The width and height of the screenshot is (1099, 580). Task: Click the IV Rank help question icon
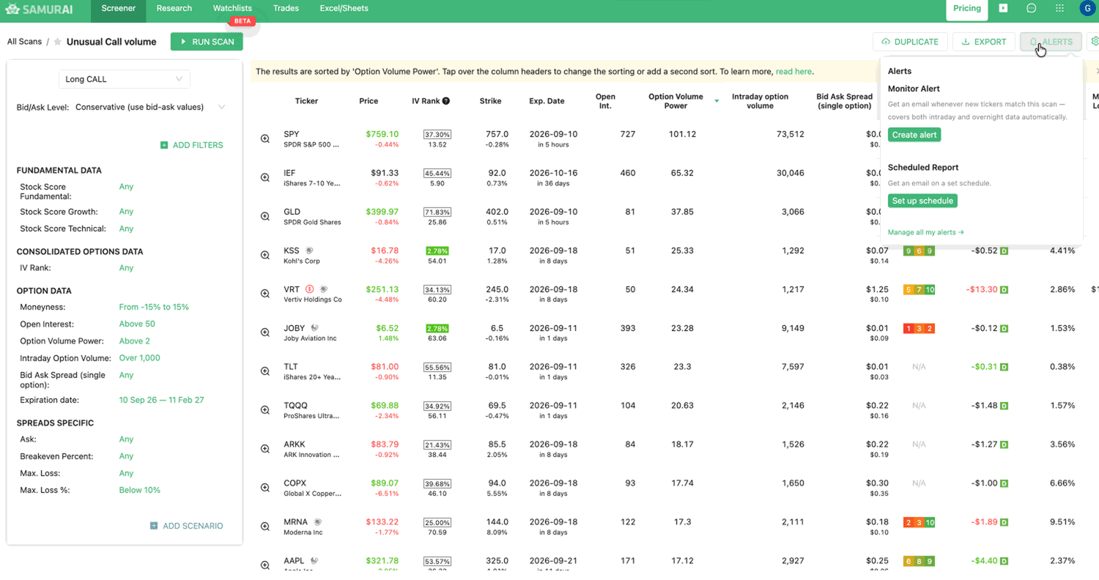(x=445, y=101)
